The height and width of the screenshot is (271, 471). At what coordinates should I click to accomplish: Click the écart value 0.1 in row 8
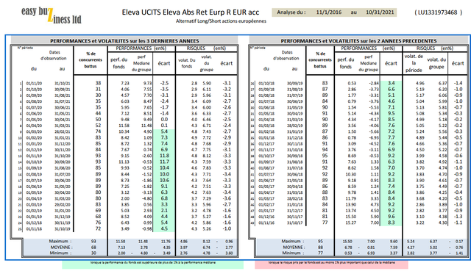tap(164, 126)
